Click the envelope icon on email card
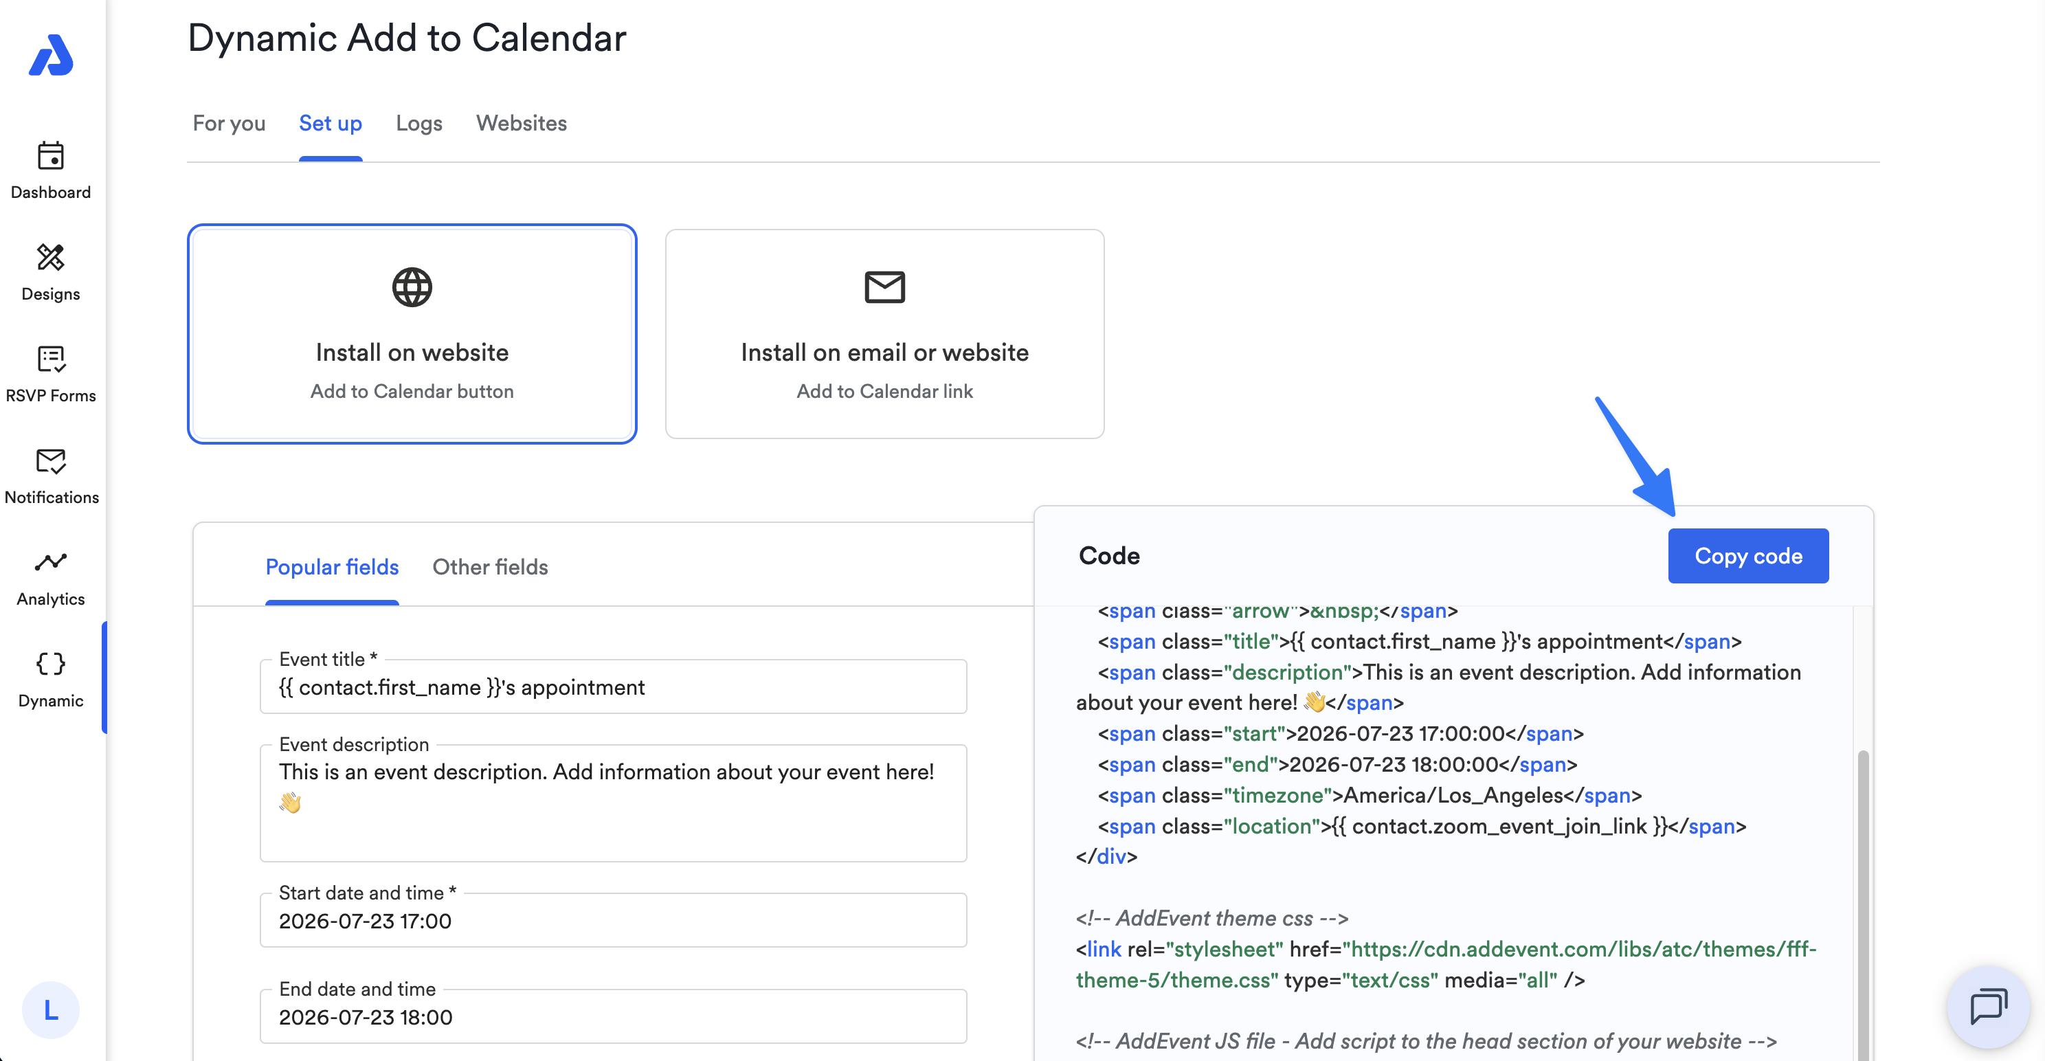Viewport: 2045px width, 1061px height. click(x=884, y=287)
